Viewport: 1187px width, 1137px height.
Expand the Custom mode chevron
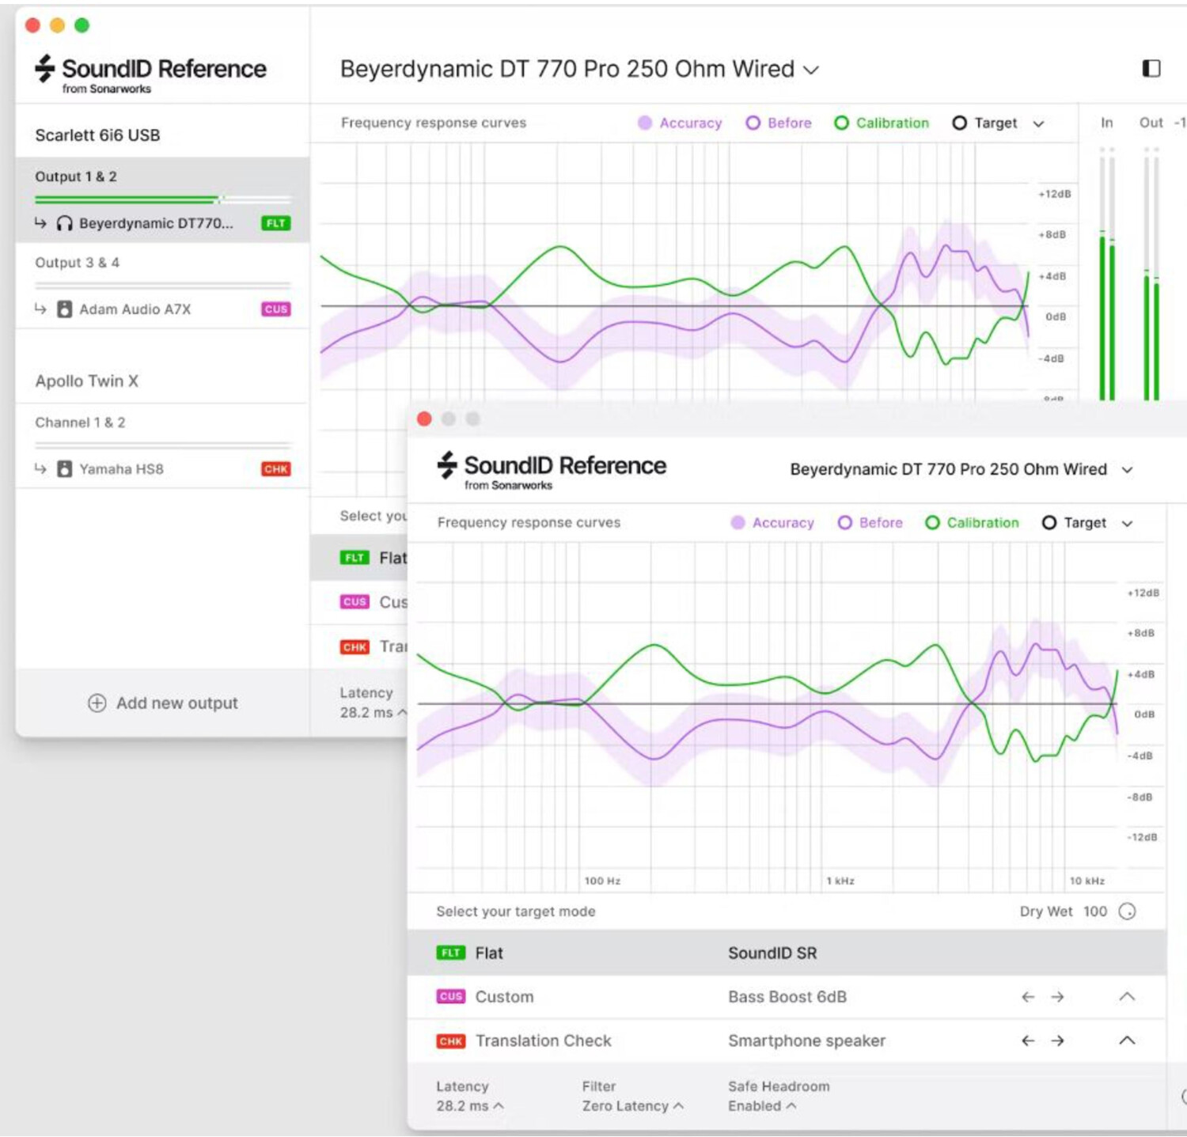[1127, 997]
